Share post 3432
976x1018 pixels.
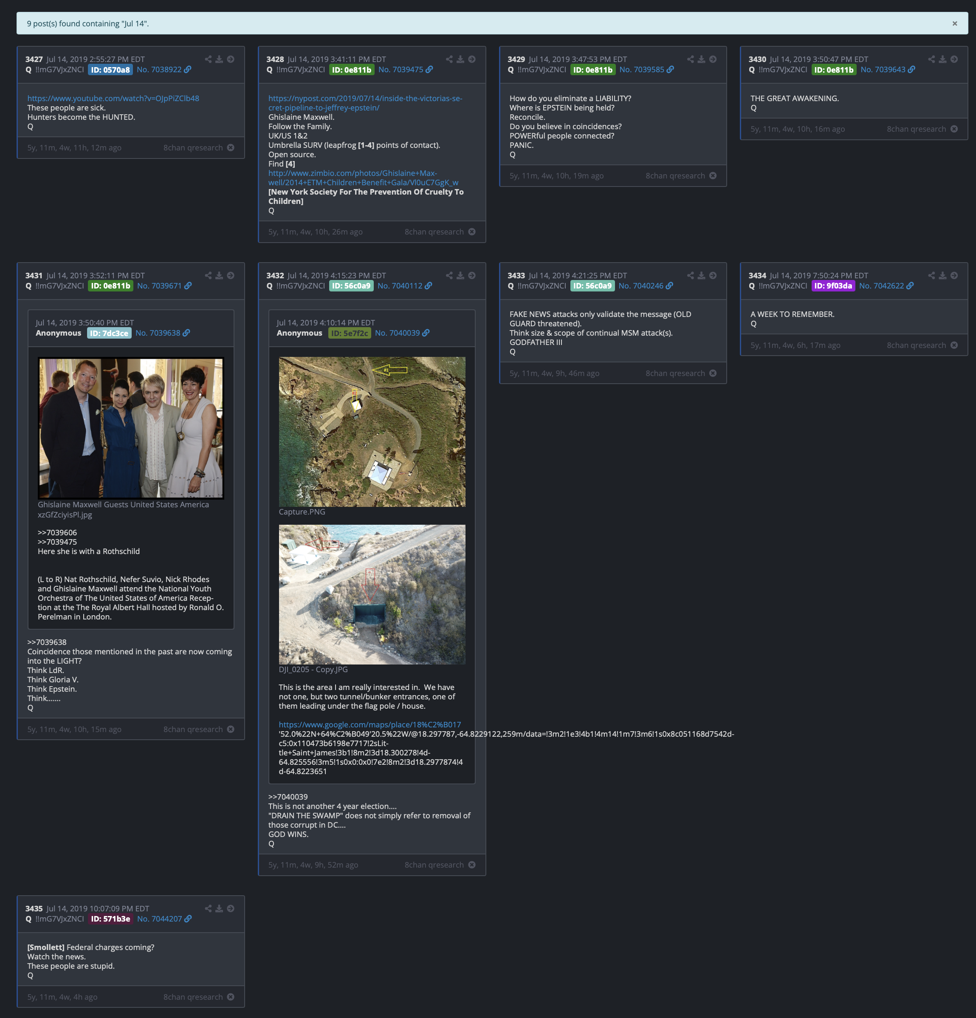[x=449, y=275]
